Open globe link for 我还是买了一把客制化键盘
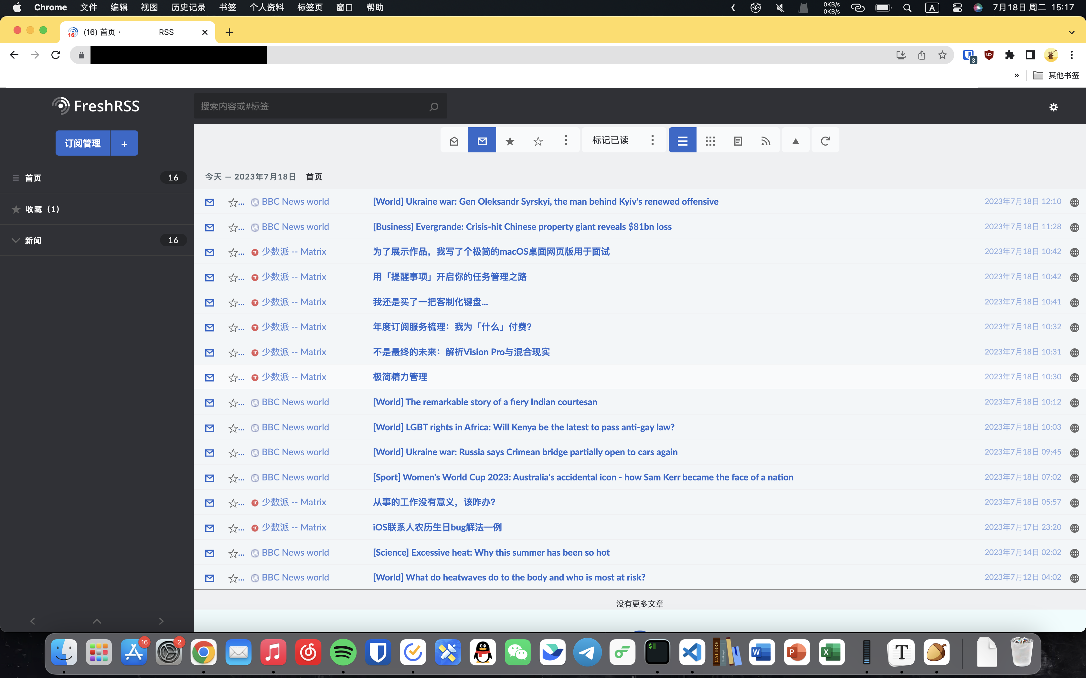Screen dimensions: 1086x678 click(x=1074, y=303)
